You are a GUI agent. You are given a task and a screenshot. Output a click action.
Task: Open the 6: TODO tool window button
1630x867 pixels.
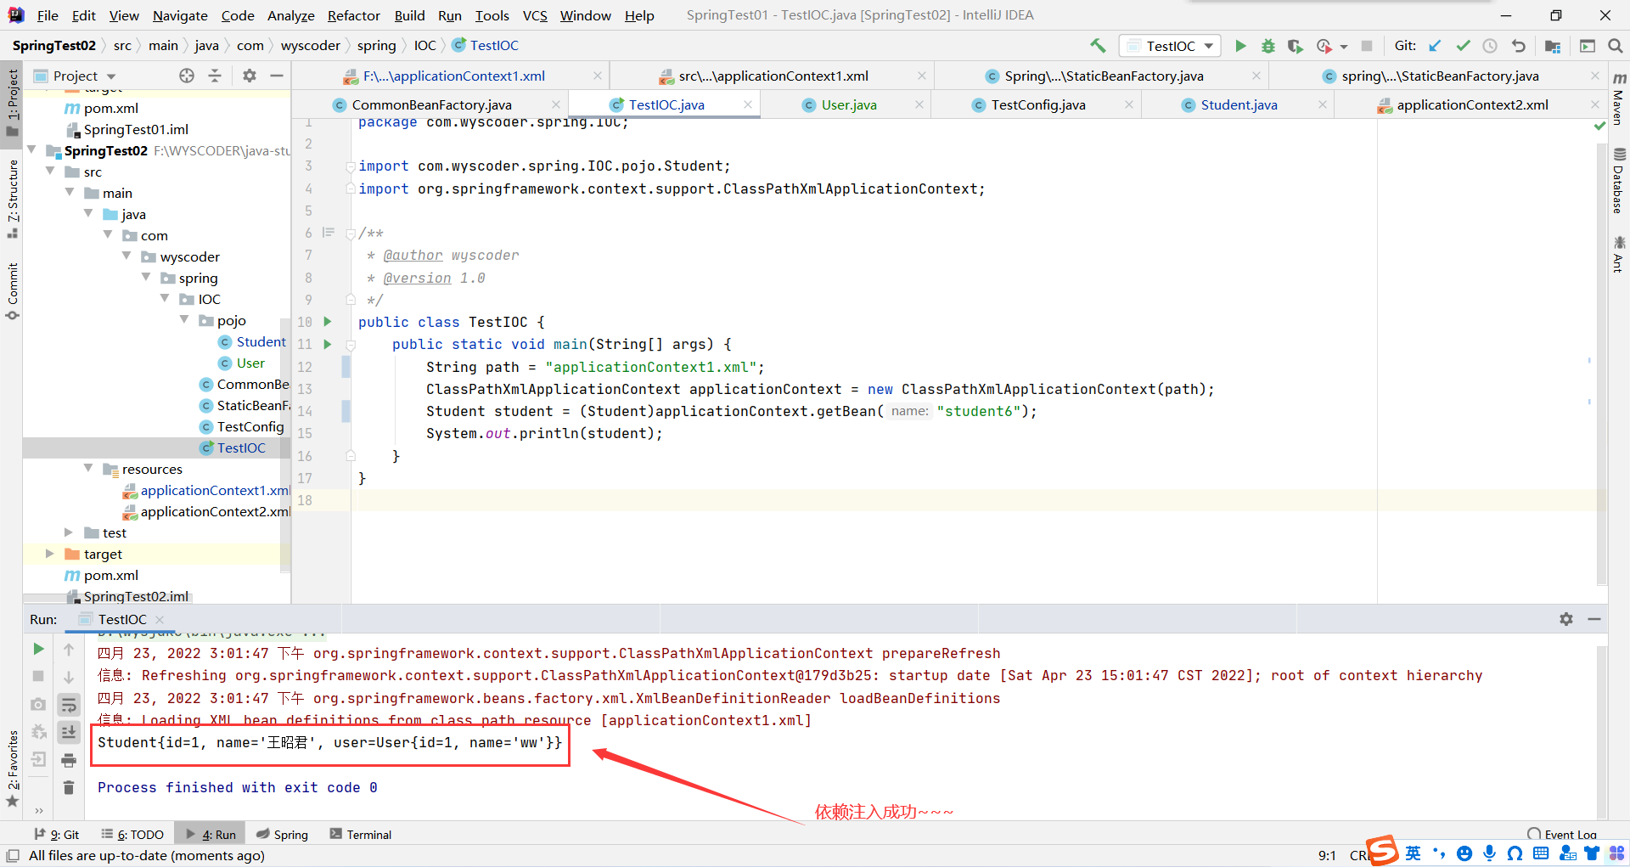pyautogui.click(x=132, y=834)
